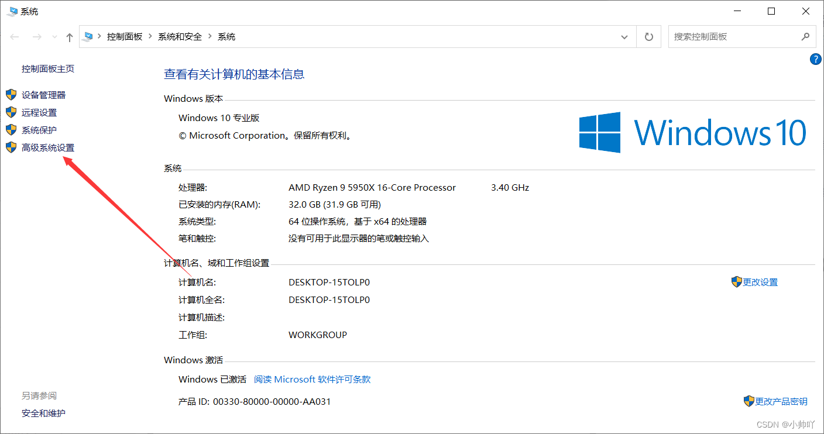Viewport: 824px width, 434px height.
Task: Click shield icon beside 更改产品密钥
Action: point(749,401)
